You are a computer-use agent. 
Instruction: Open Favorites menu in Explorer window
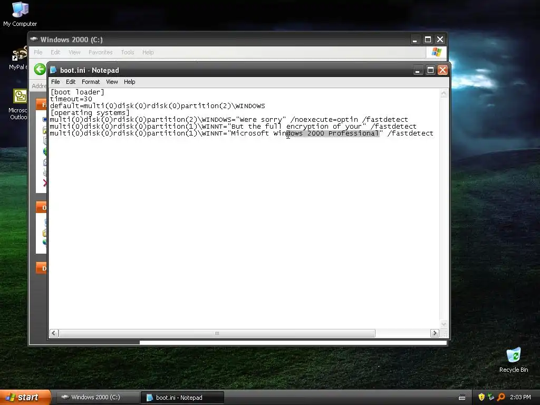pos(101,52)
